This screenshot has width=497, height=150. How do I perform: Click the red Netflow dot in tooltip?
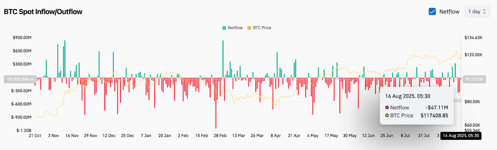(387, 107)
